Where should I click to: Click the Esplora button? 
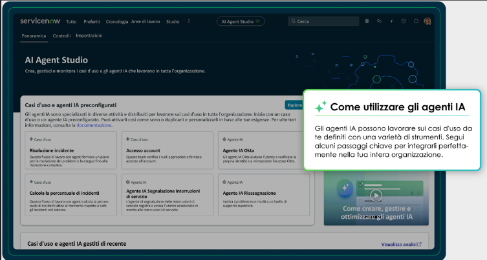294,105
